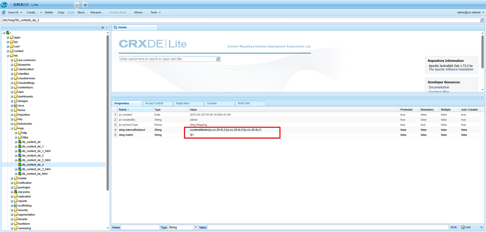Screen dimensions: 486x232
Task: Click the apps folder icon
Action: (x=12, y=37)
